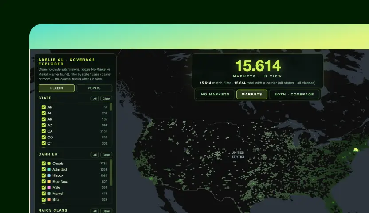Click the AL count value 204
This screenshot has width=369, height=213.
(105, 113)
